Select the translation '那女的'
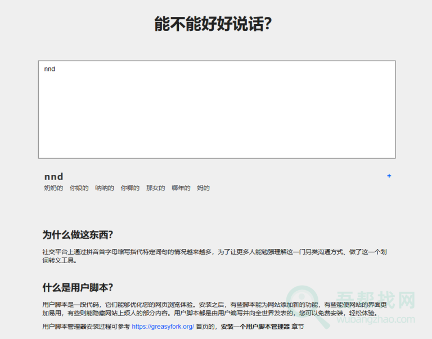 coord(156,188)
